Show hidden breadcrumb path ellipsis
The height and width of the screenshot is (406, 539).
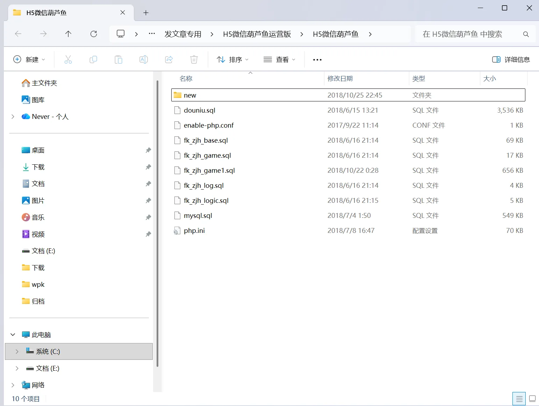point(152,34)
